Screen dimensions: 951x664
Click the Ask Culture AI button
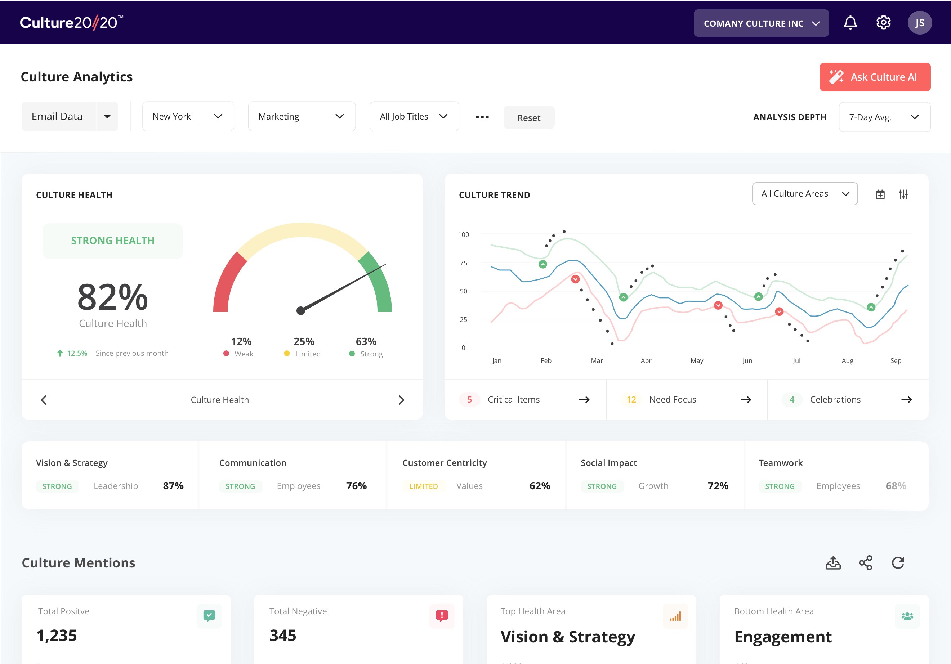875,77
